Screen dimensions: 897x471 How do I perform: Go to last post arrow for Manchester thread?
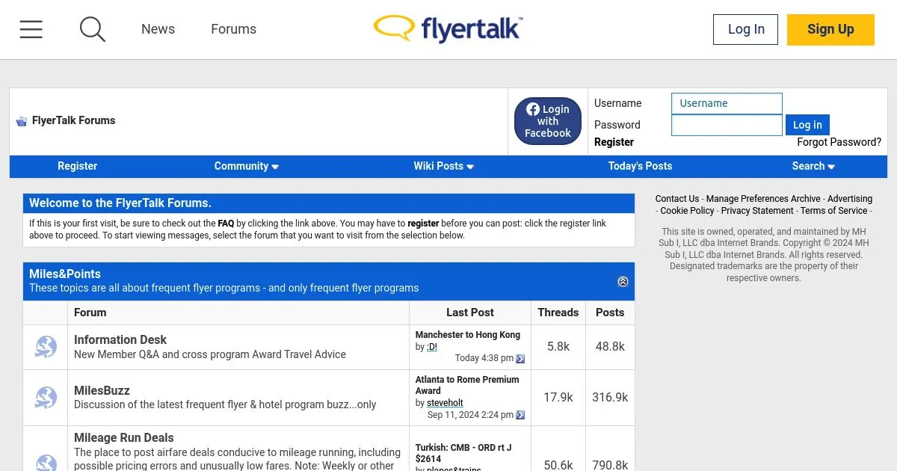click(x=520, y=359)
